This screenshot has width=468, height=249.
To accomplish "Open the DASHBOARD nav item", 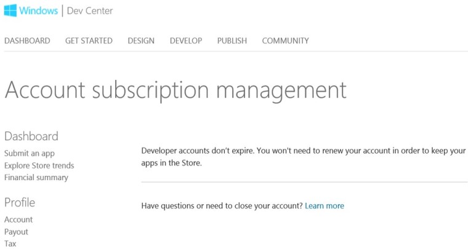I will [27, 41].
